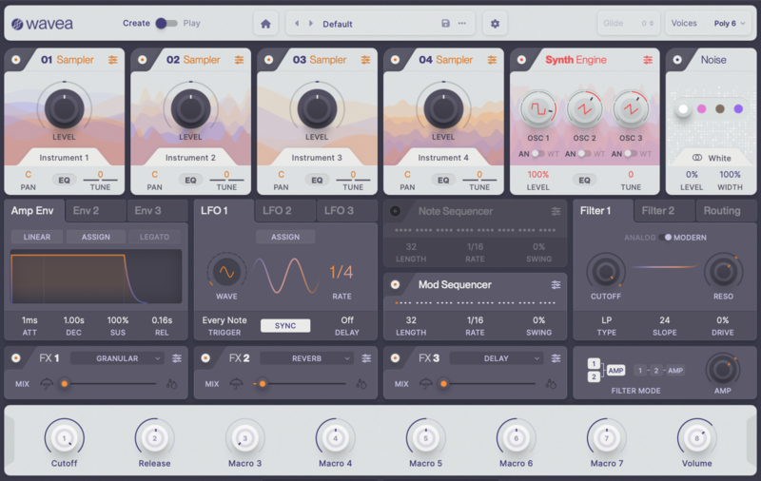Open the Routing tab
The width and height of the screenshot is (761, 481).
pos(722,210)
